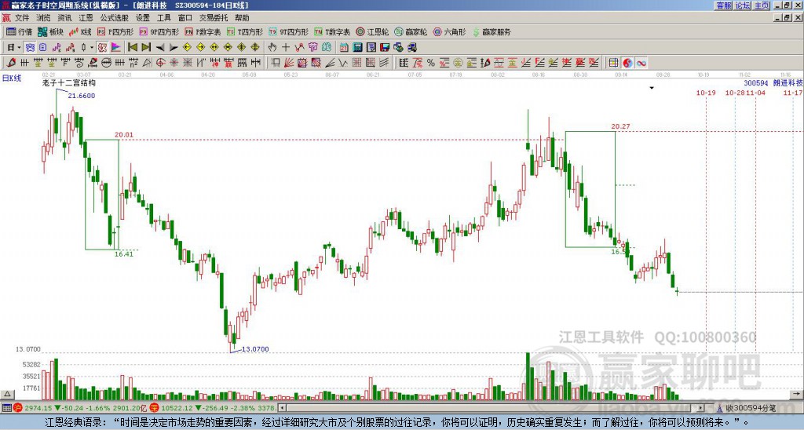This screenshot has width=804, height=430.
Task: Open the 行情 market quotes view
Action: (x=19, y=31)
